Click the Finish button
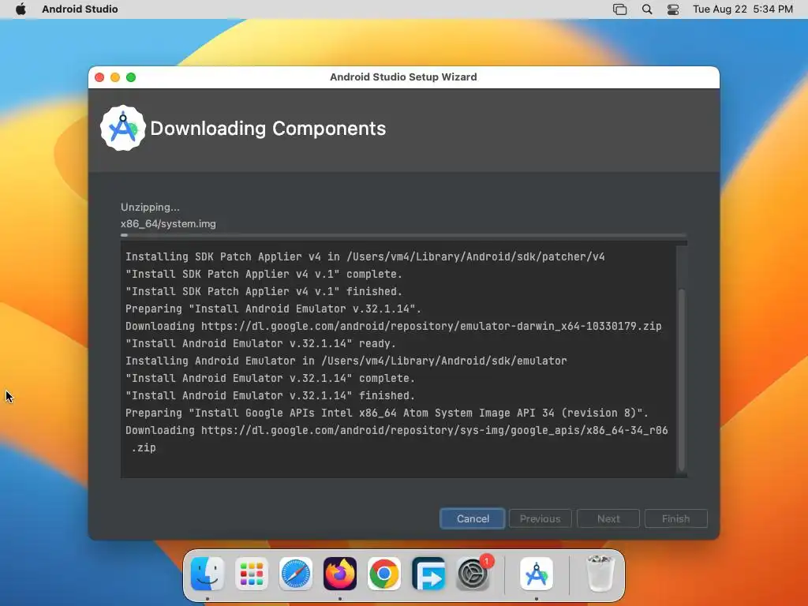The height and width of the screenshot is (606, 808). [x=675, y=518]
